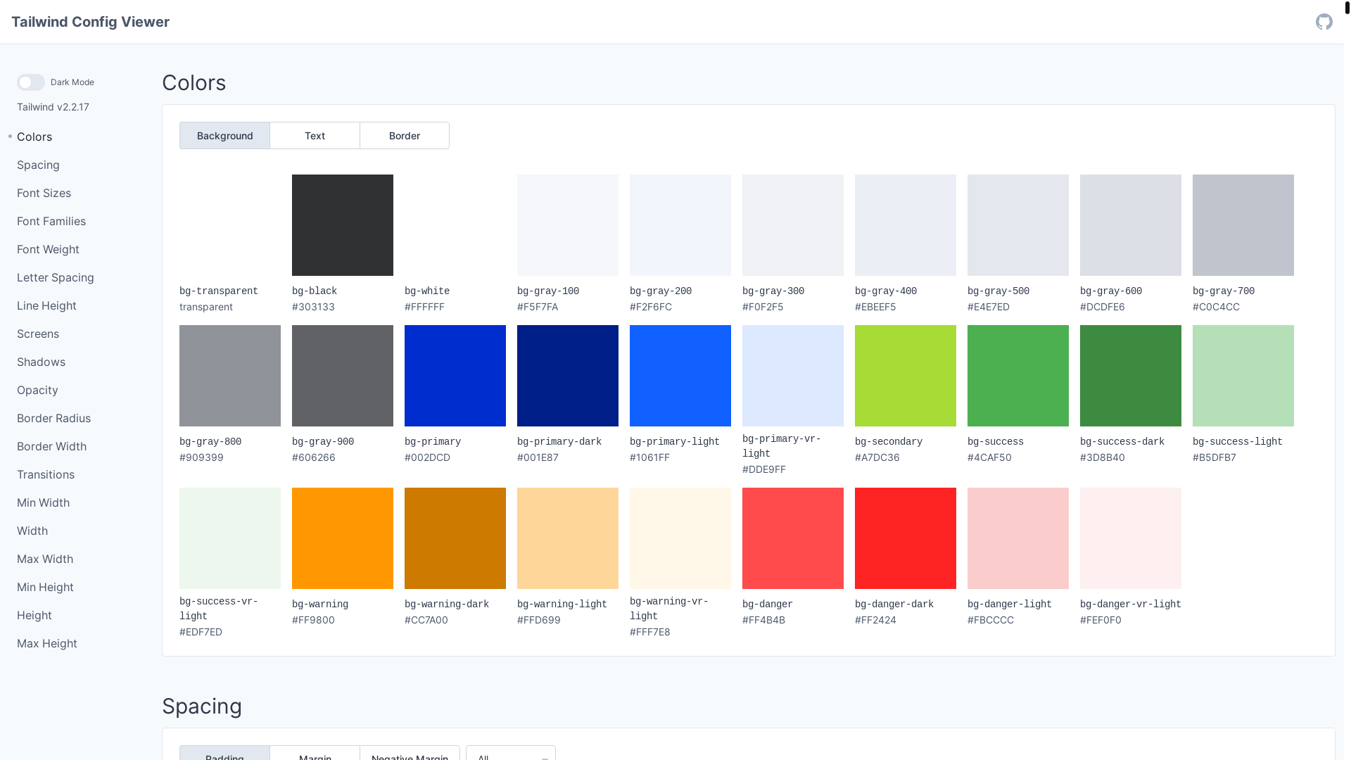Open Line Height sidebar link

46,305
